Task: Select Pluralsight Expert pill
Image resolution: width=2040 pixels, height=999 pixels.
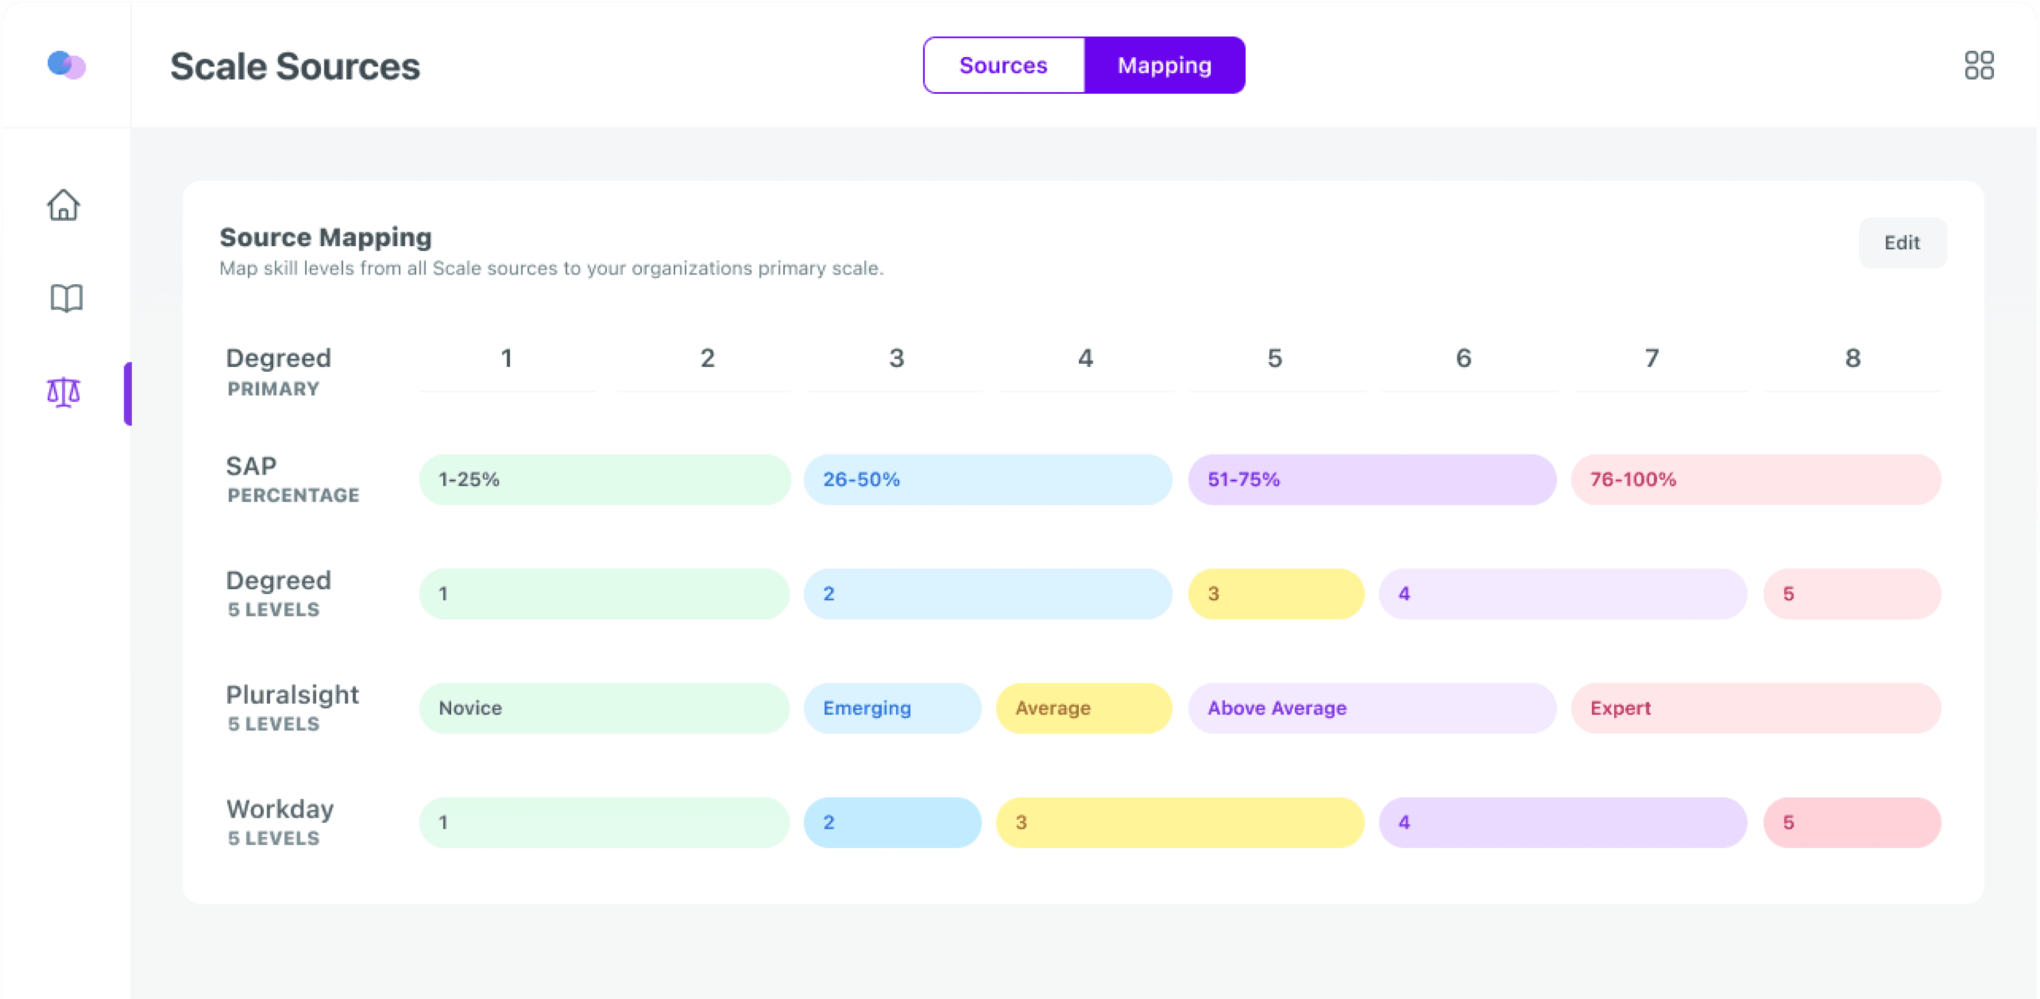Action: click(x=1756, y=708)
